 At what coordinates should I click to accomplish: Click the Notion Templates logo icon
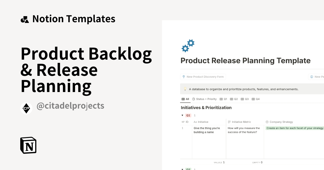pyautogui.click(x=25, y=19)
